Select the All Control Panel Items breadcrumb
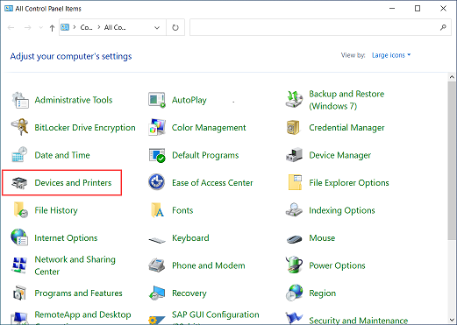Screen dimensions: 457x325 [x=115, y=28]
